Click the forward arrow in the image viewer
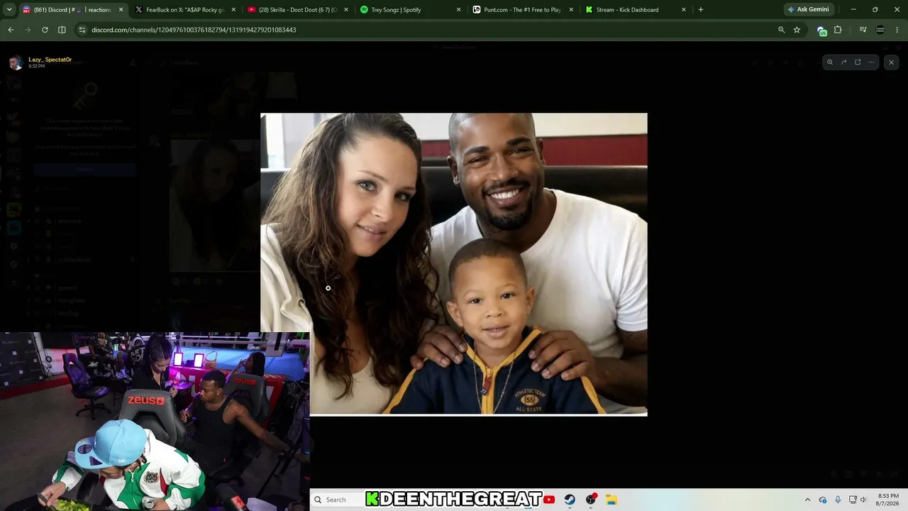The height and width of the screenshot is (511, 908). [843, 62]
